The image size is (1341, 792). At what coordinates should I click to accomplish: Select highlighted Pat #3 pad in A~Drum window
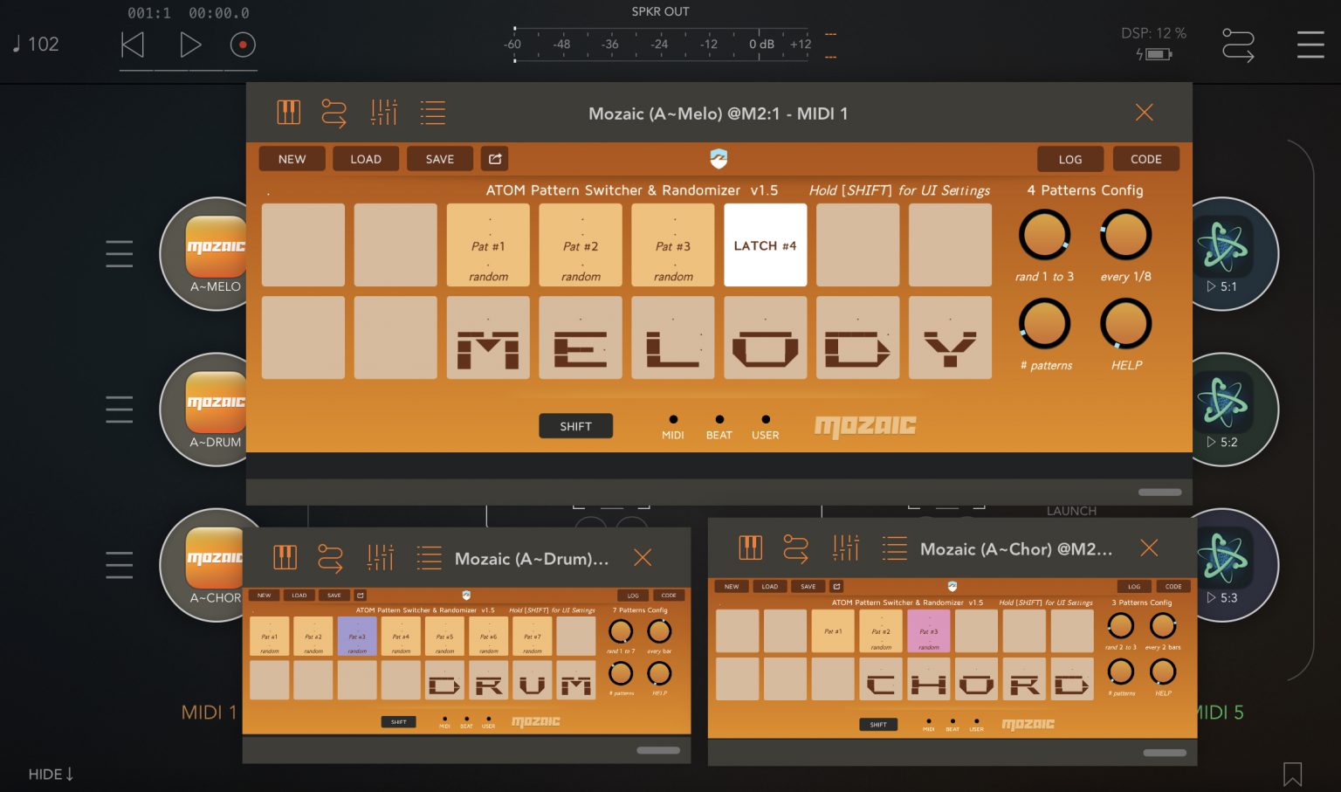357,637
